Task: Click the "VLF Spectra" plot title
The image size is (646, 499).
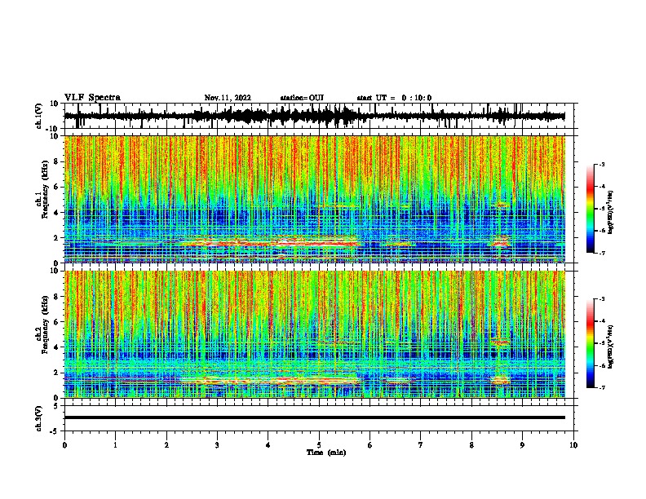Action: point(92,97)
